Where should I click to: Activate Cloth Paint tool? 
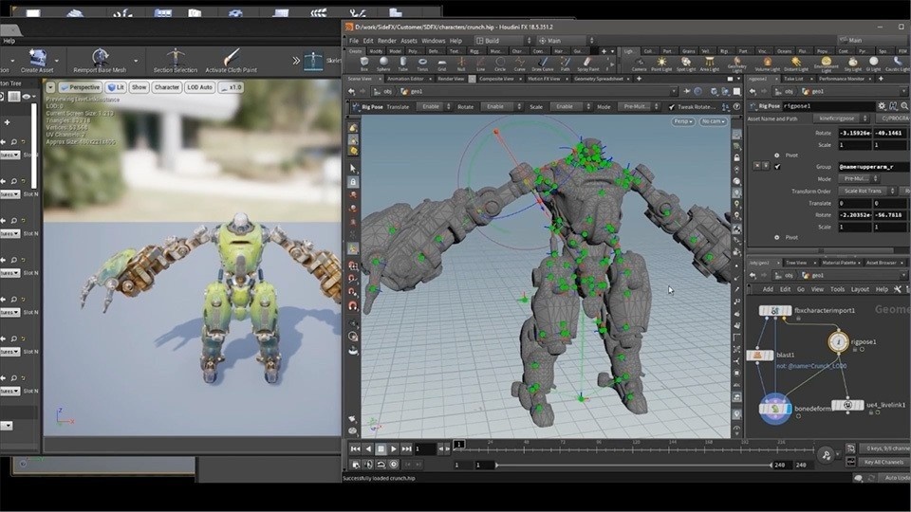coord(231,58)
